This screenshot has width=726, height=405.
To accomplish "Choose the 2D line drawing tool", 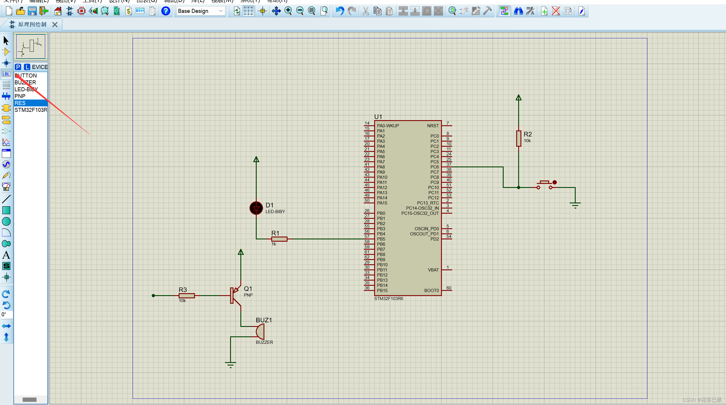I will (x=6, y=199).
